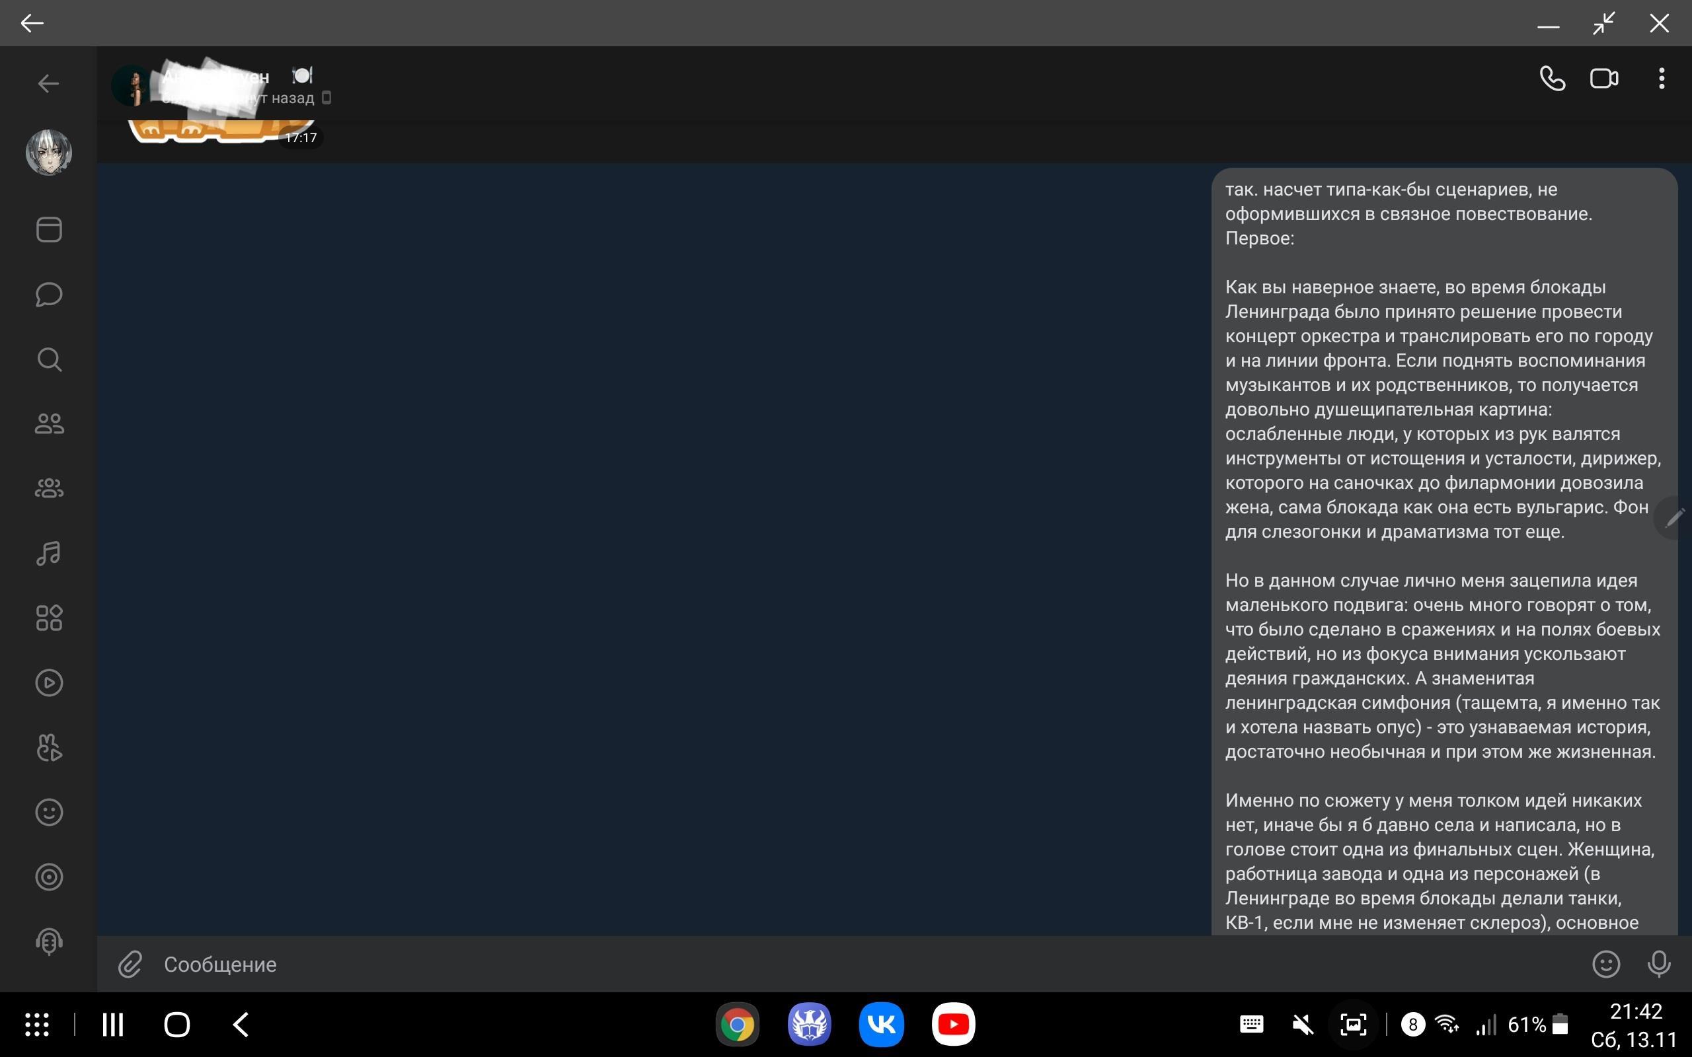Image resolution: width=1692 pixels, height=1057 pixels.
Task: Open own profile avatar in sidebar
Action: click(x=49, y=153)
